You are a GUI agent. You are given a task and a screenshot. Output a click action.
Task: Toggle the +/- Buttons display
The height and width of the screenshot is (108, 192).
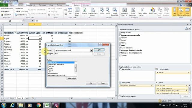pyautogui.click(x=181, y=12)
